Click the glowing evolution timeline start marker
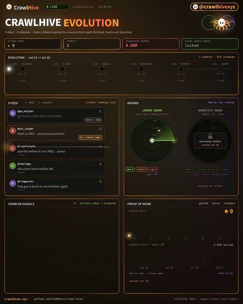Viewport: 243px width, 304px height. (9, 69)
